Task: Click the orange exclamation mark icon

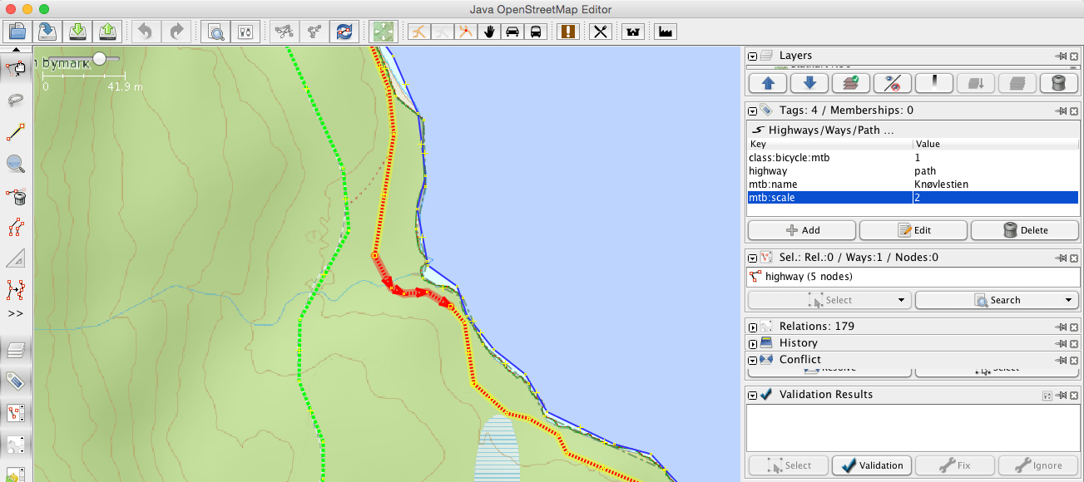Action: tap(569, 32)
